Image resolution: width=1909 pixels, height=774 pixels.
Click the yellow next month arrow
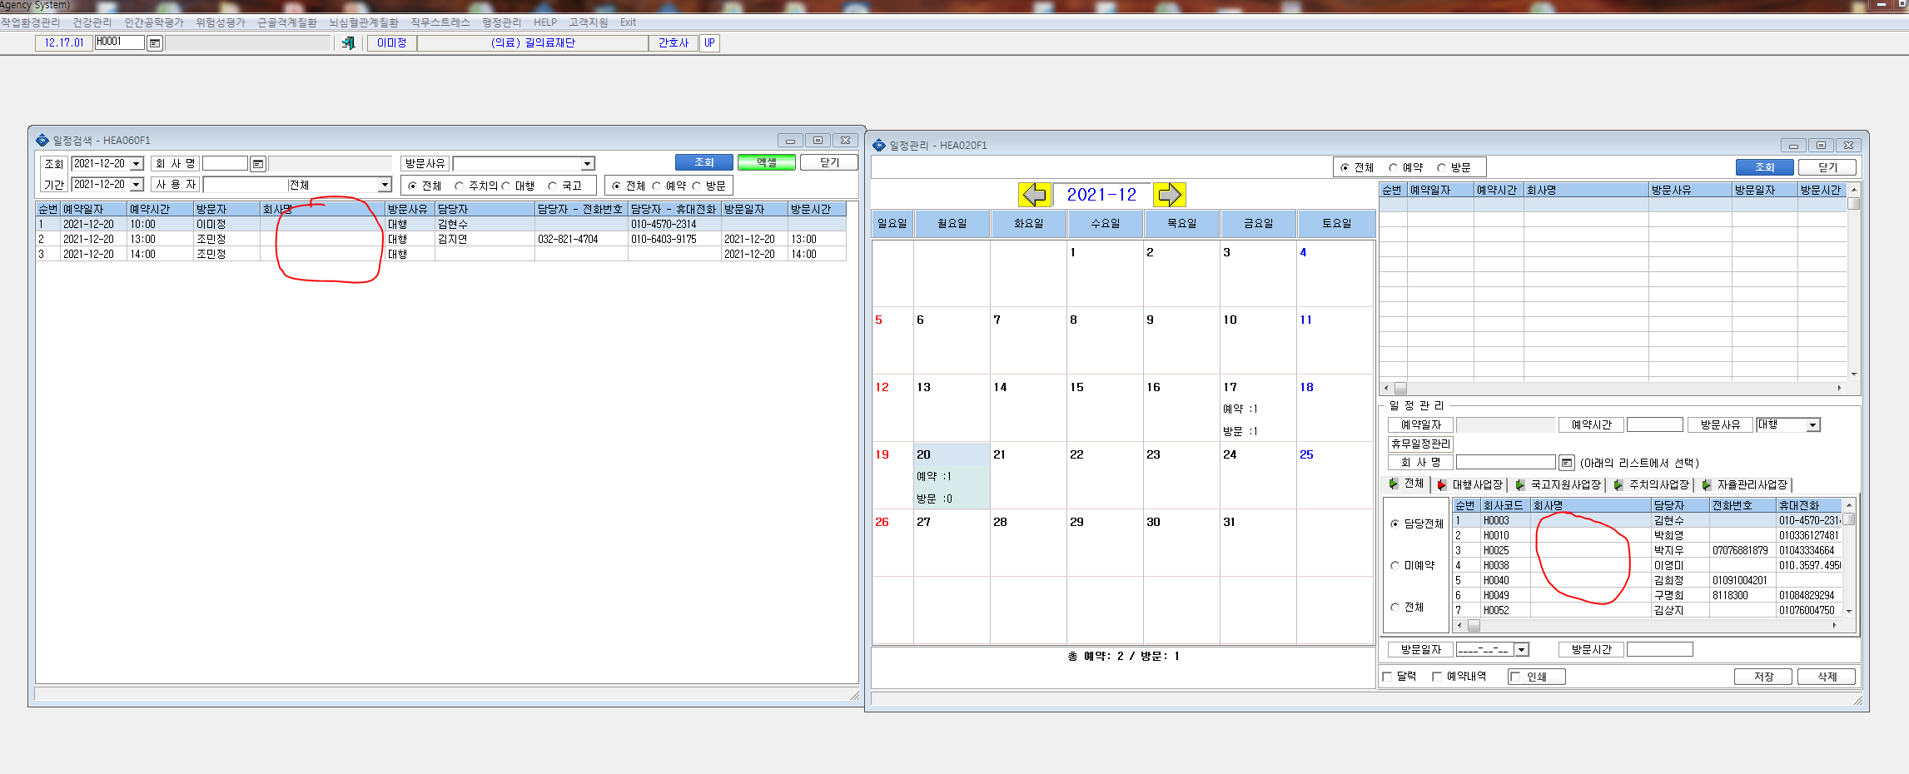point(1169,195)
